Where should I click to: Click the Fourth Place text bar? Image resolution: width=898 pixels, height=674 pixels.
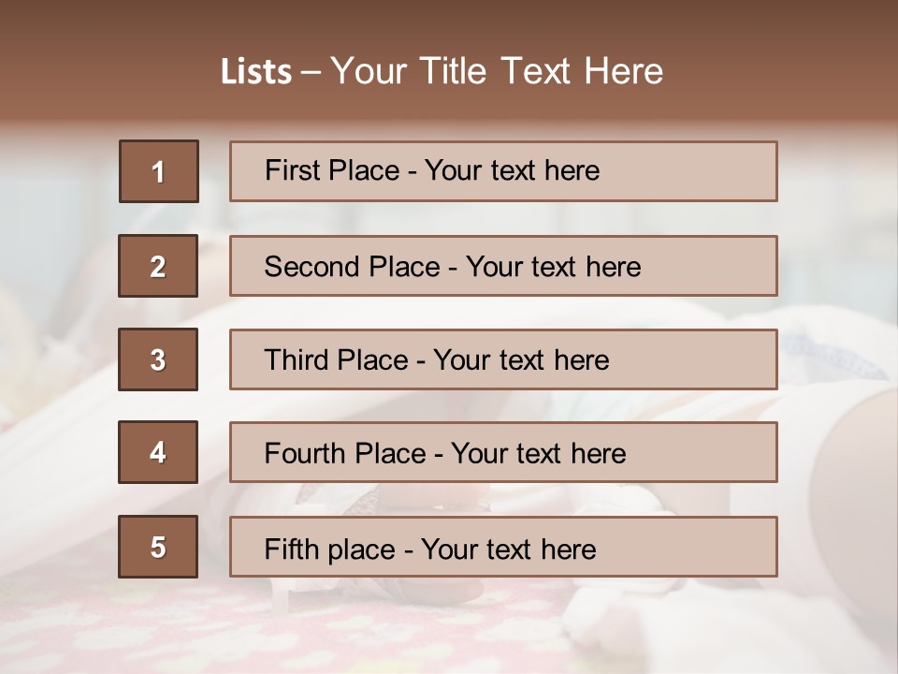(503, 452)
